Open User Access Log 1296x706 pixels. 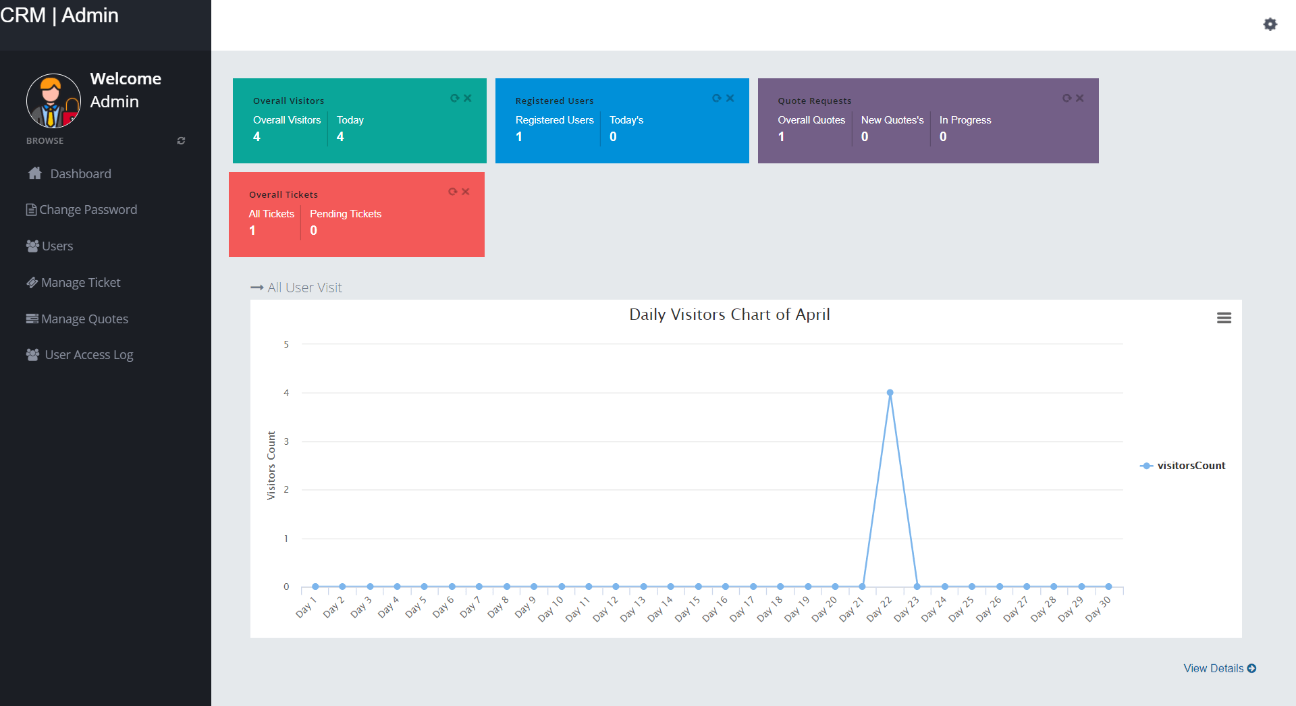(x=88, y=355)
